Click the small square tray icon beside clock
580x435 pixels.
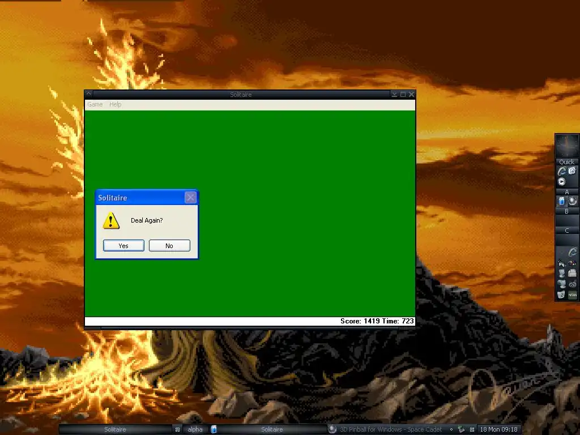coord(472,429)
